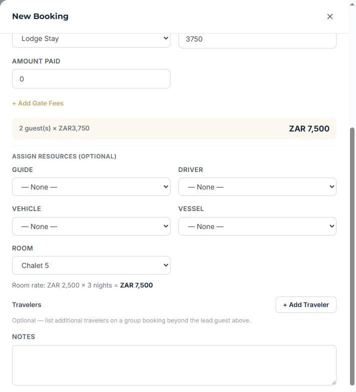This screenshot has height=392, width=356.
Task: Click the New Booking title
Action: [40, 16]
